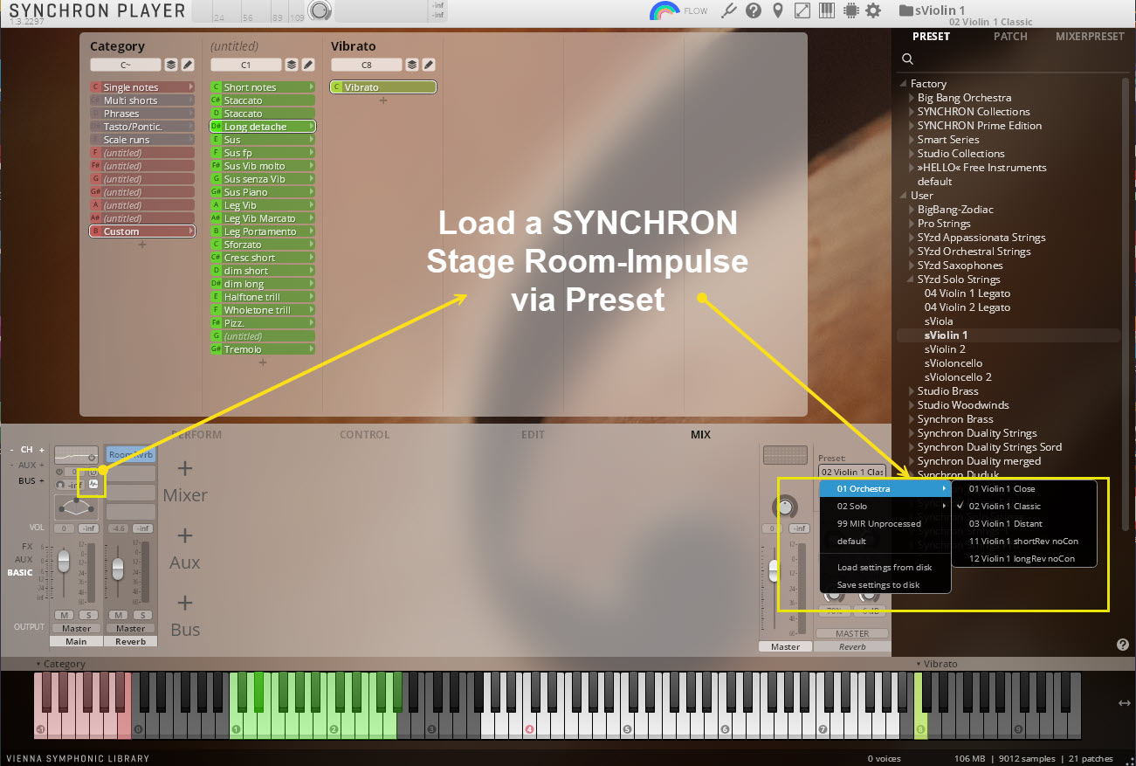Add a slot below Vibrato list
1136x766 pixels.
(383, 100)
